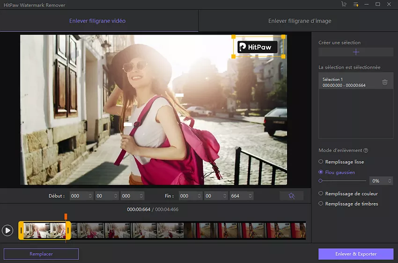The width and height of the screenshot is (398, 263).
Task: Step the Début last field arrows
Action: [141, 196]
